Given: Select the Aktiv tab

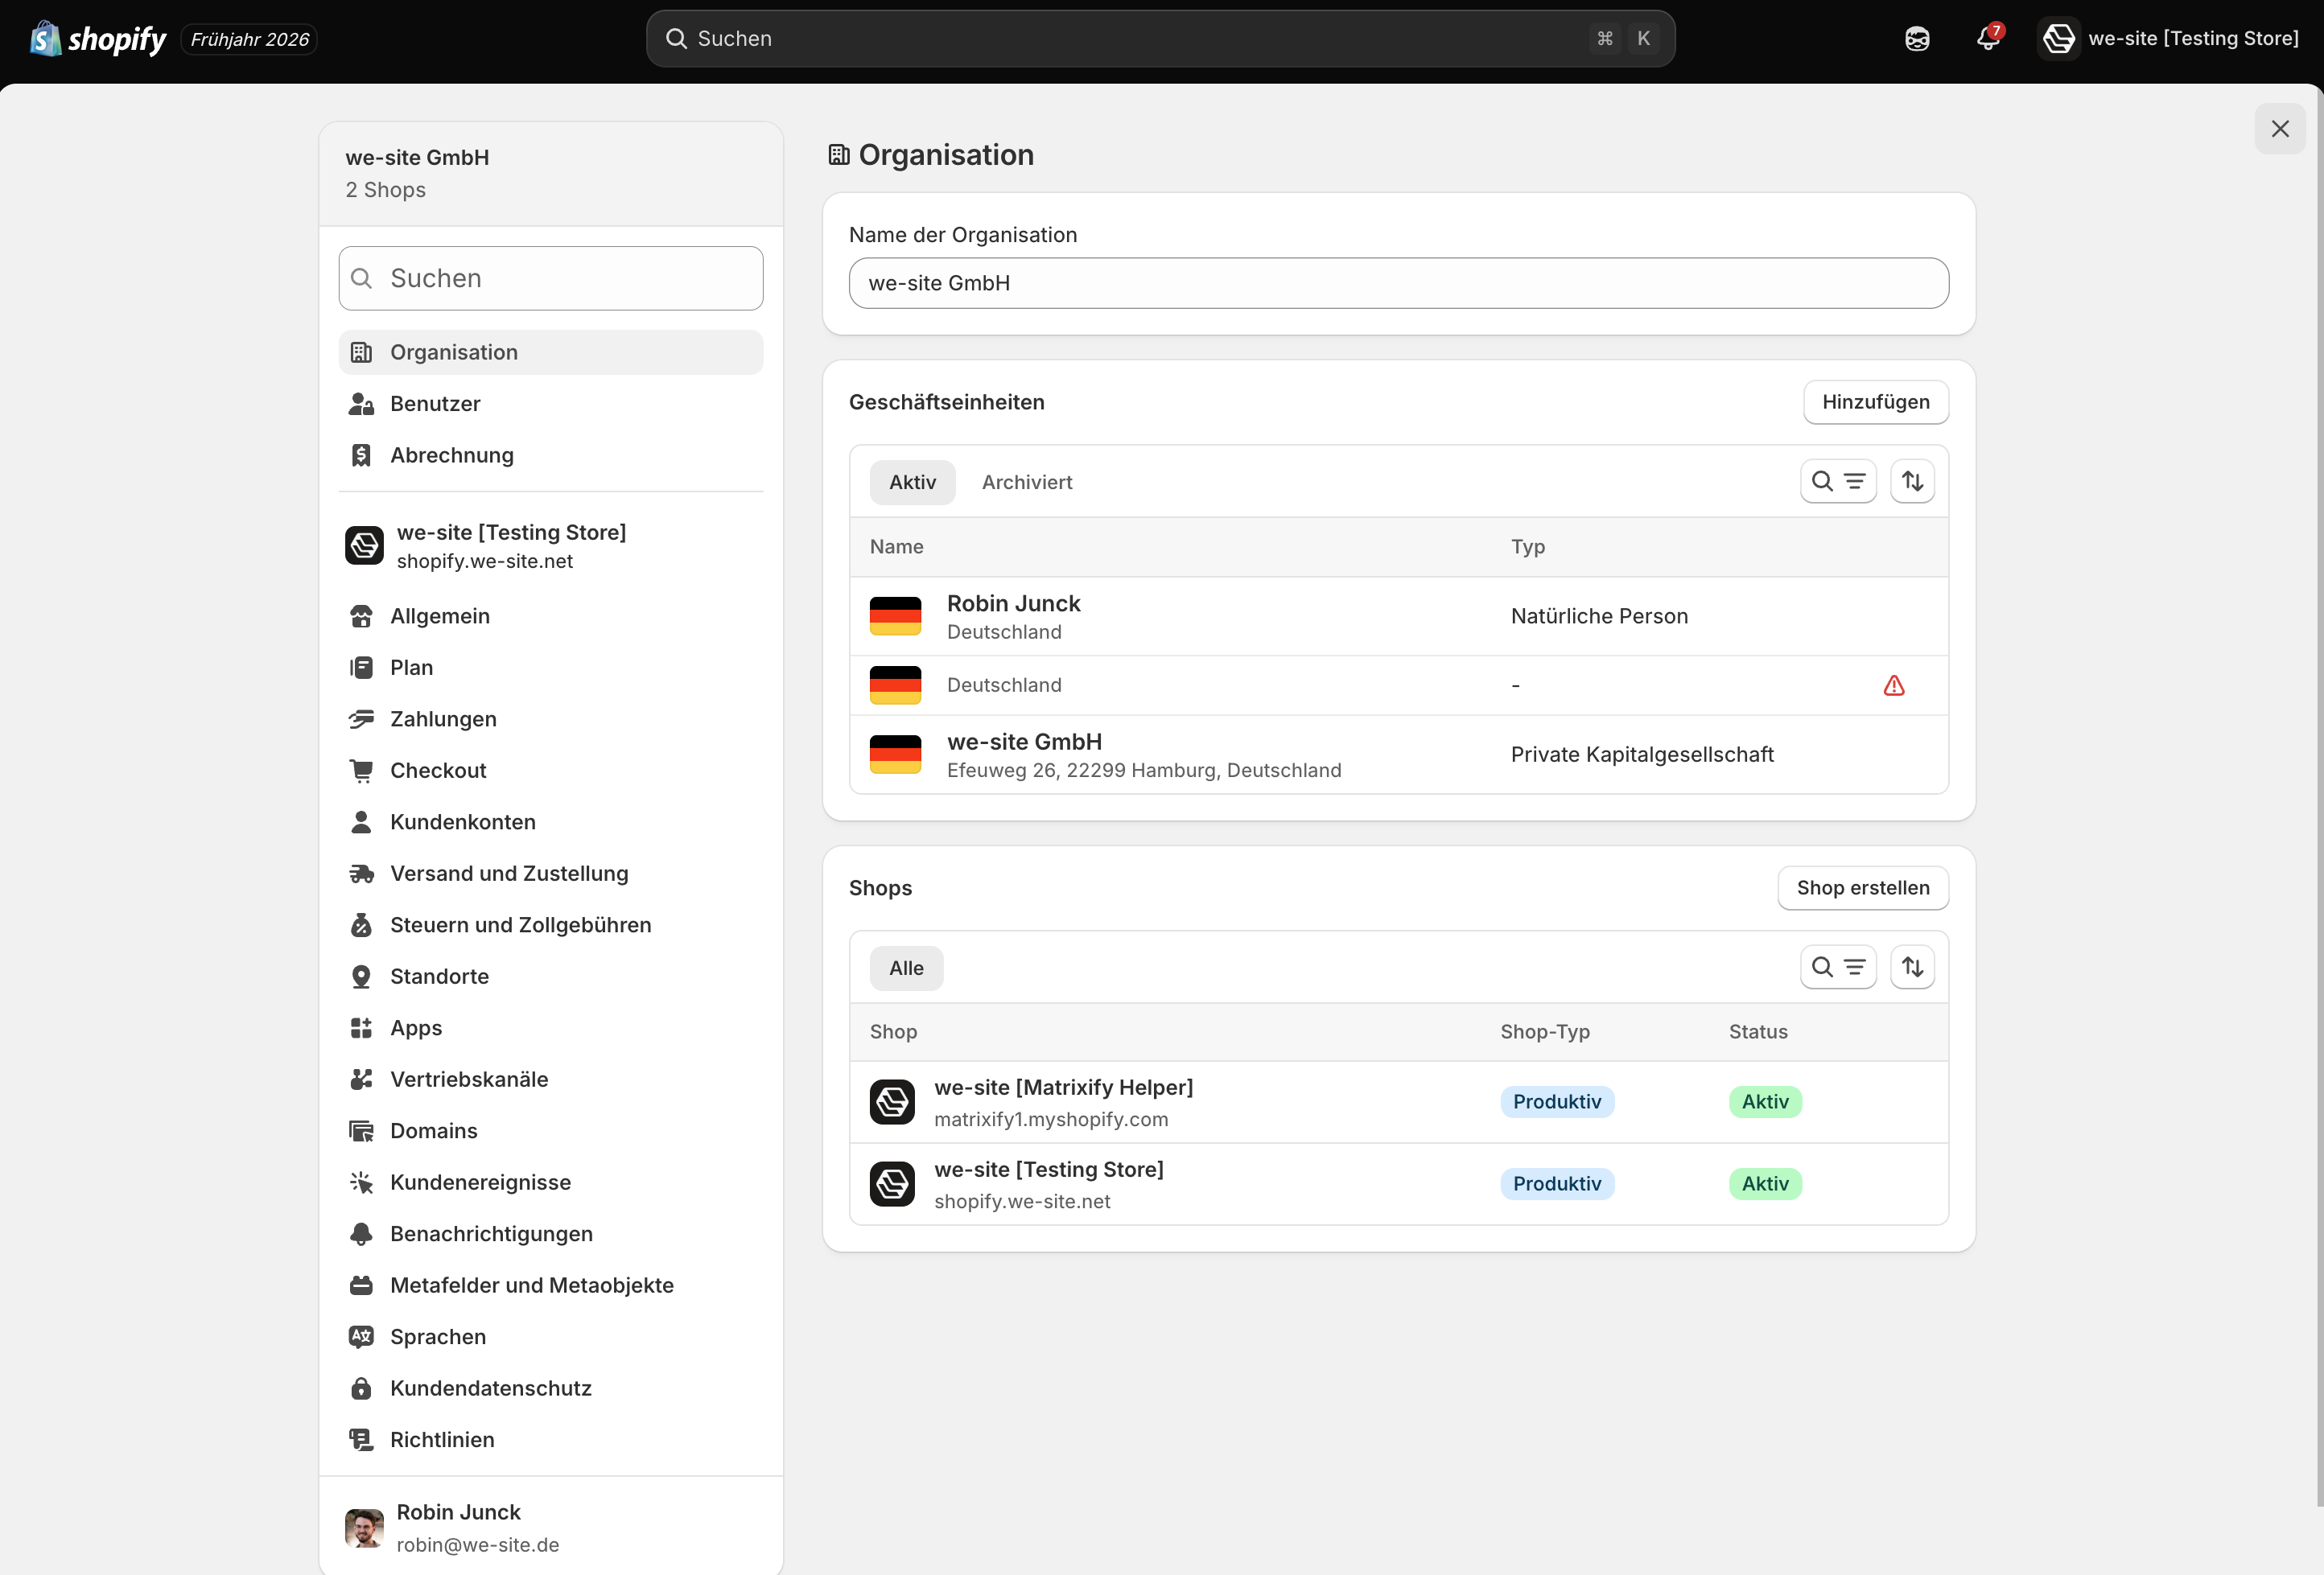Looking at the screenshot, I should [x=912, y=483].
